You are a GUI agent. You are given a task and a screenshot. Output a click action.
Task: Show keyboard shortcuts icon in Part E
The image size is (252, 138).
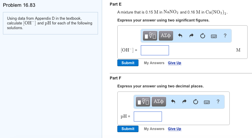(214, 36)
